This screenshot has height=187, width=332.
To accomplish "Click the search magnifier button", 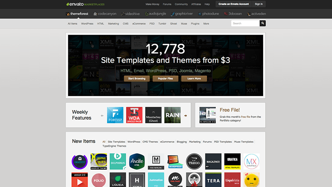I will [263, 24].
